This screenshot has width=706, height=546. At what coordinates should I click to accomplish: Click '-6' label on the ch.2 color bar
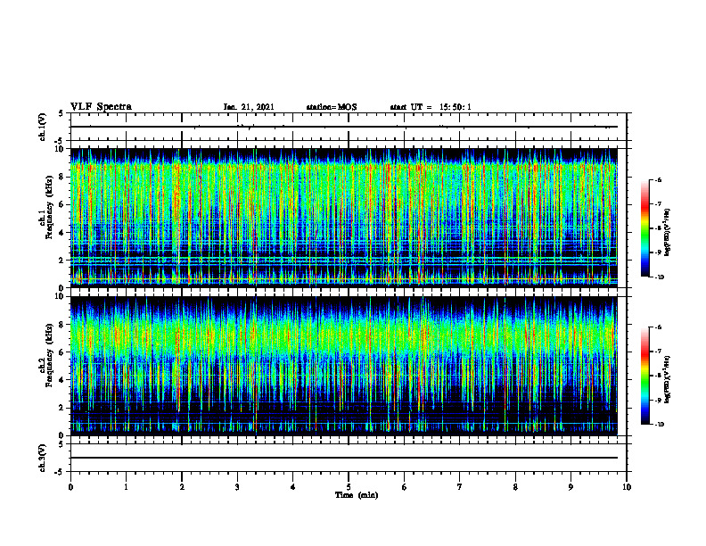point(657,327)
